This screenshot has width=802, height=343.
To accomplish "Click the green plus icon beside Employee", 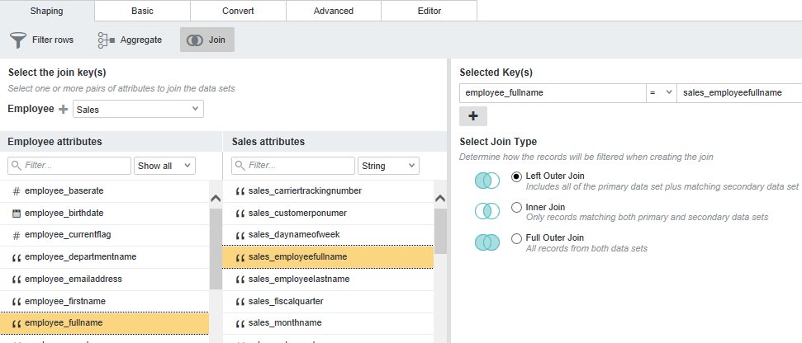I will [x=63, y=109].
